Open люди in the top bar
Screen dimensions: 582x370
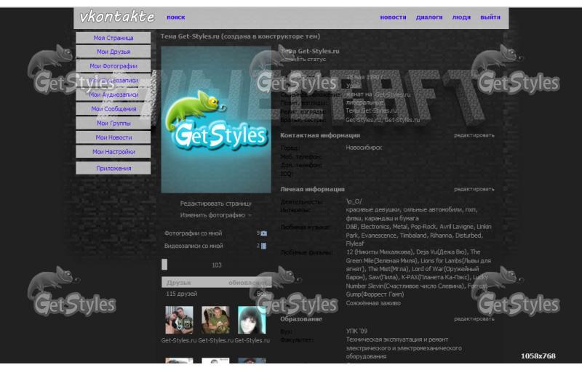point(461,17)
